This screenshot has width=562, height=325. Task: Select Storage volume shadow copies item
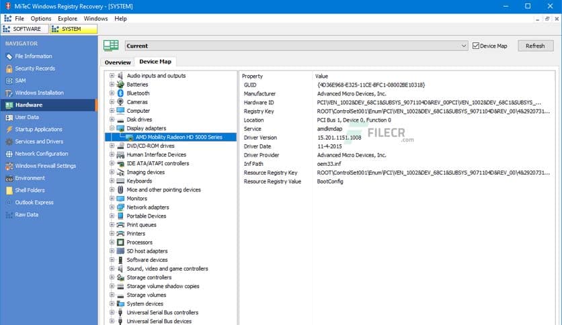coord(163,286)
